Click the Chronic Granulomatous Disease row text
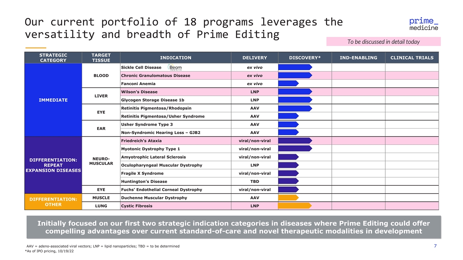 pos(155,75)
